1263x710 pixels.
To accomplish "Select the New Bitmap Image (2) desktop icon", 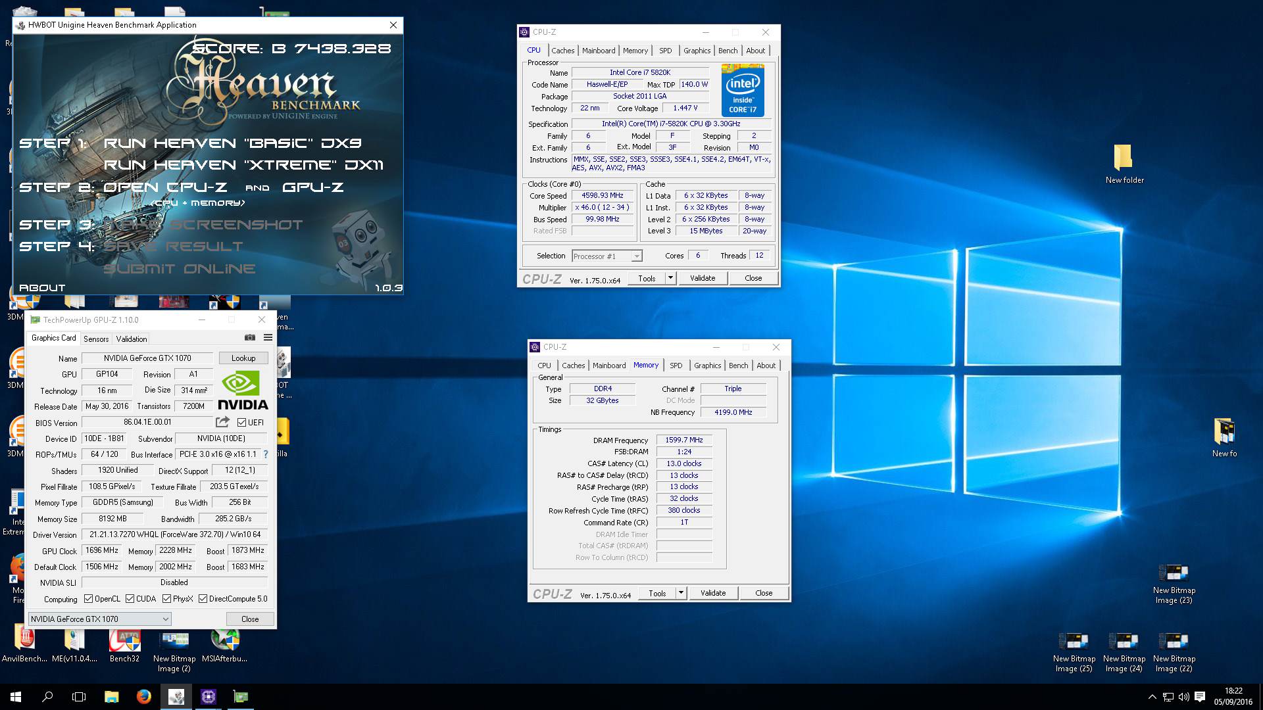I will tap(174, 651).
